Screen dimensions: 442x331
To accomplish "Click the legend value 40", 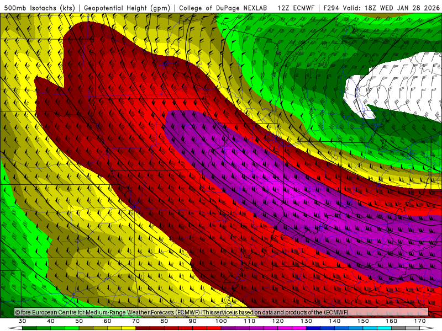I will point(51,321).
